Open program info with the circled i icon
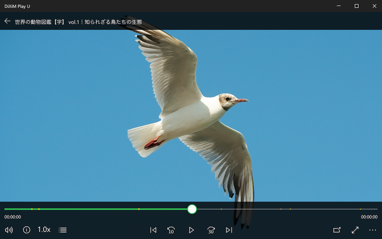 (26, 230)
